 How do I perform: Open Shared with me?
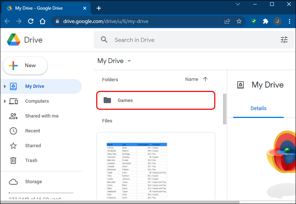[41, 116]
